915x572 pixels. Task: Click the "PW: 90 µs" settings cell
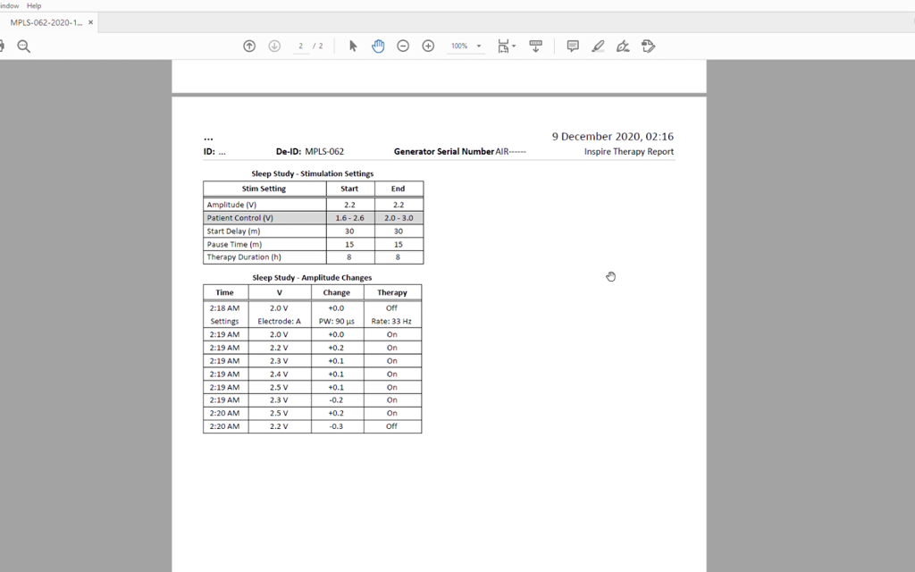point(337,322)
